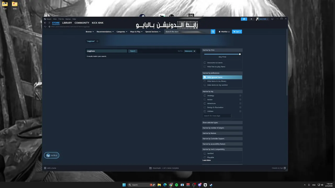Open the Recommendations dropdown
This screenshot has width=335, height=188.
105,32
